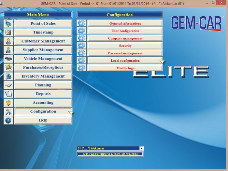Click the application icon in the title bar
This screenshot has height=171, width=228.
click(x=1, y=4)
